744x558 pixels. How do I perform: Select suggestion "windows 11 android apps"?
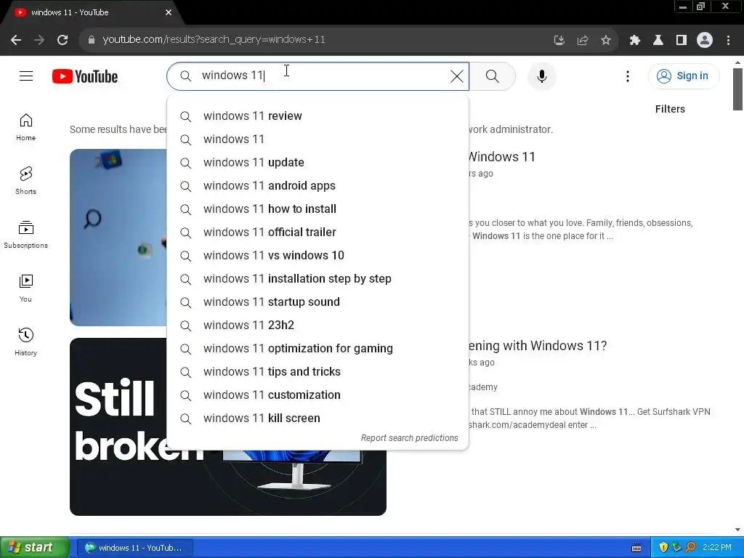pyautogui.click(x=318, y=186)
